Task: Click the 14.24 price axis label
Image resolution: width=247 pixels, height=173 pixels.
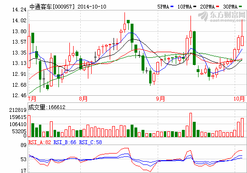Action: pyautogui.click(x=19, y=10)
